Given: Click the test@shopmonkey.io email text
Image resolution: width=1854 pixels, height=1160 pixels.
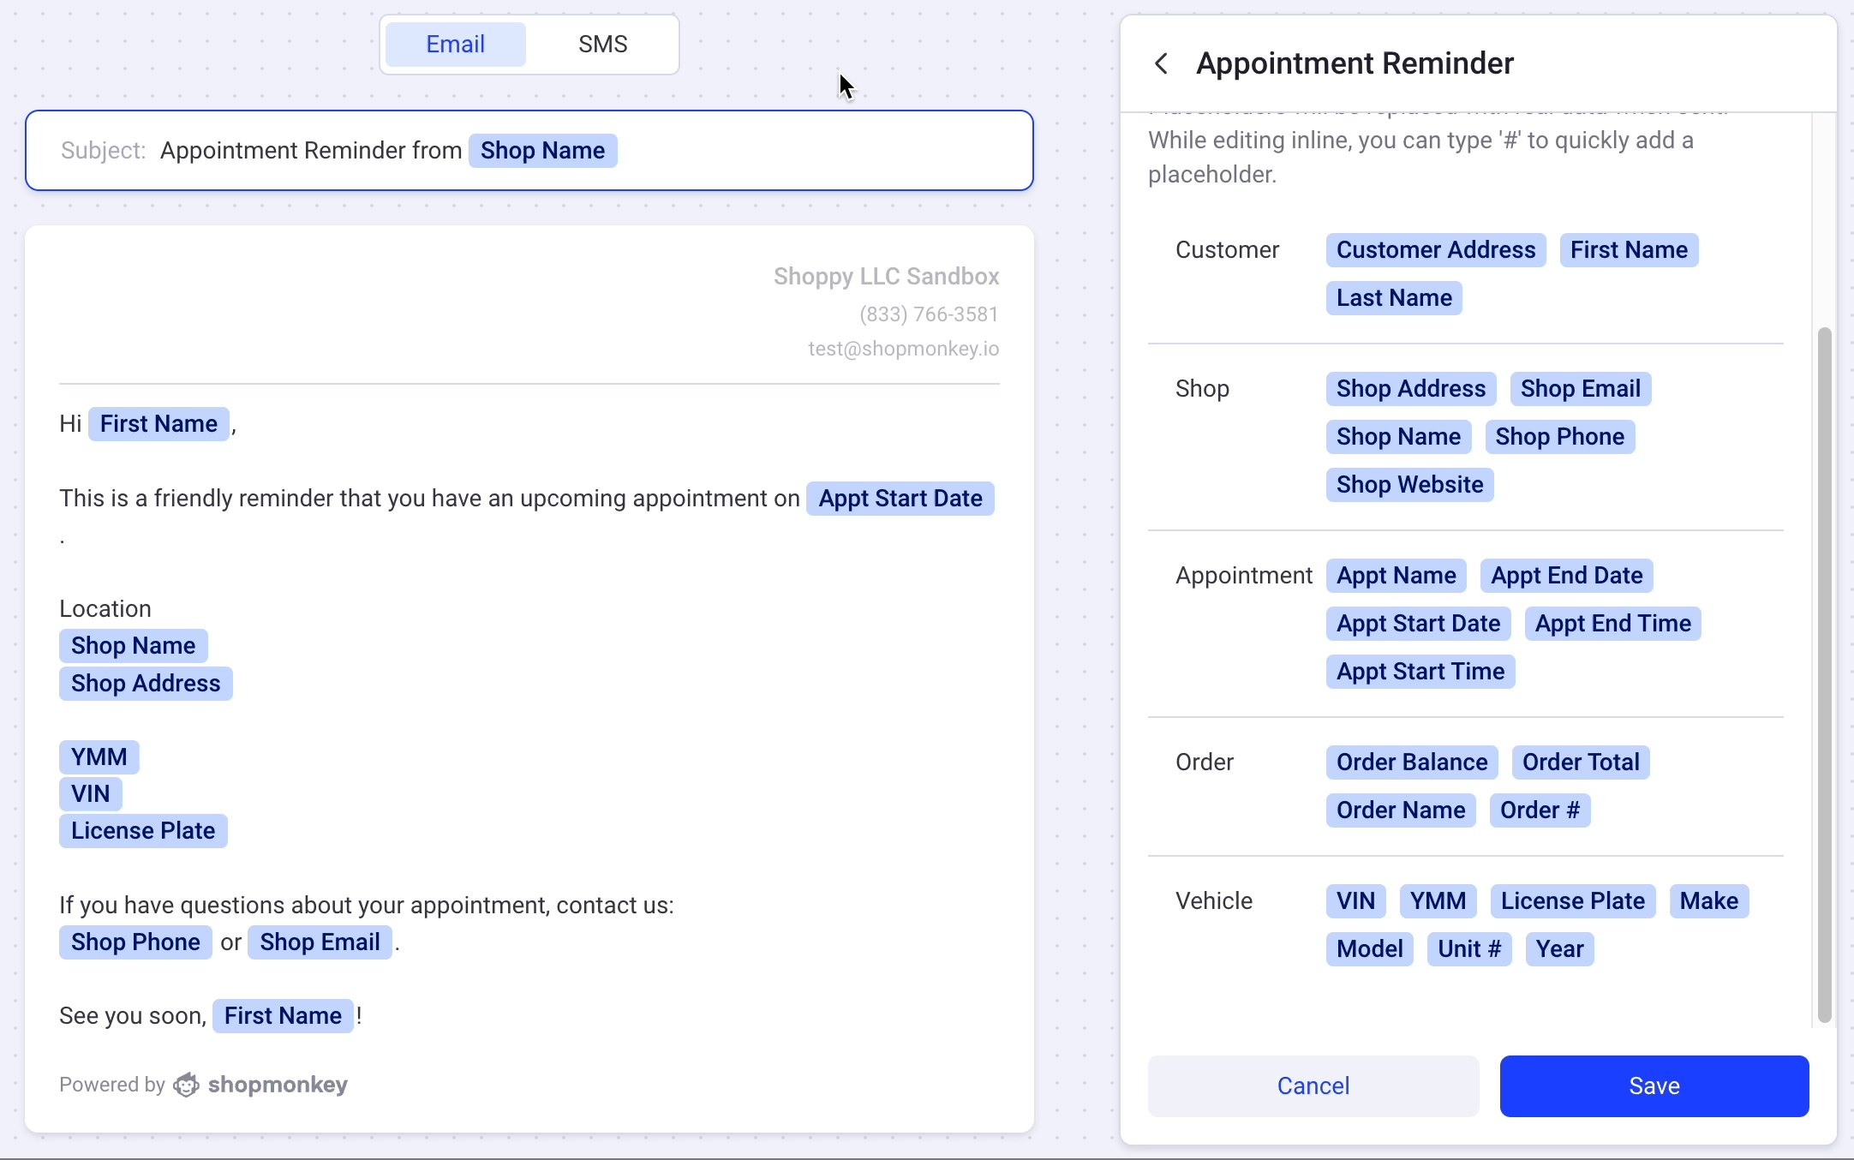Looking at the screenshot, I should (x=904, y=349).
